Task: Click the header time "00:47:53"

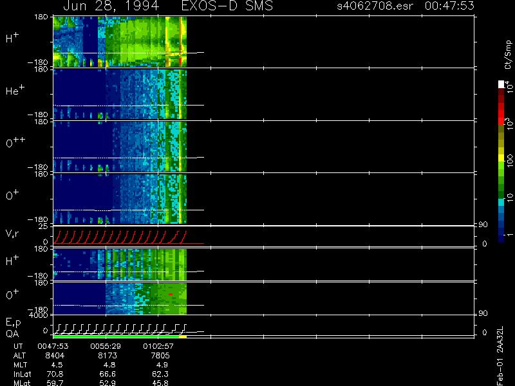Action: click(449, 6)
